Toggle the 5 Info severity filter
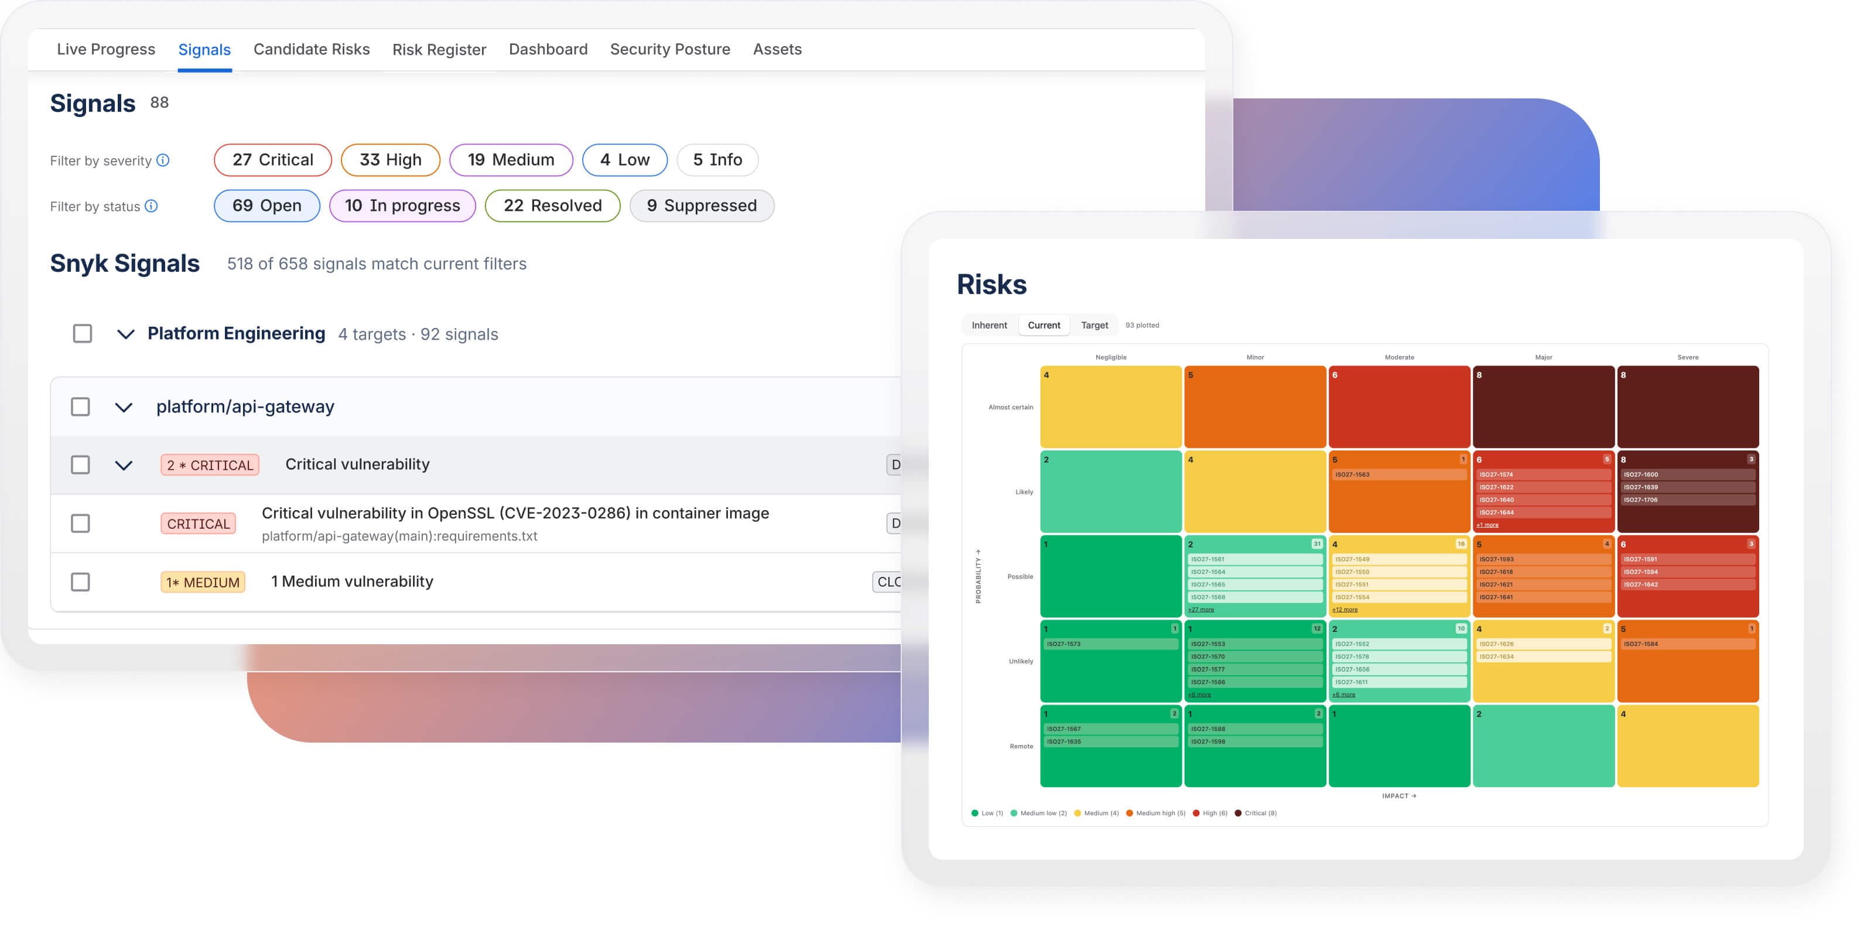The height and width of the screenshot is (930, 1874). pyautogui.click(x=717, y=159)
